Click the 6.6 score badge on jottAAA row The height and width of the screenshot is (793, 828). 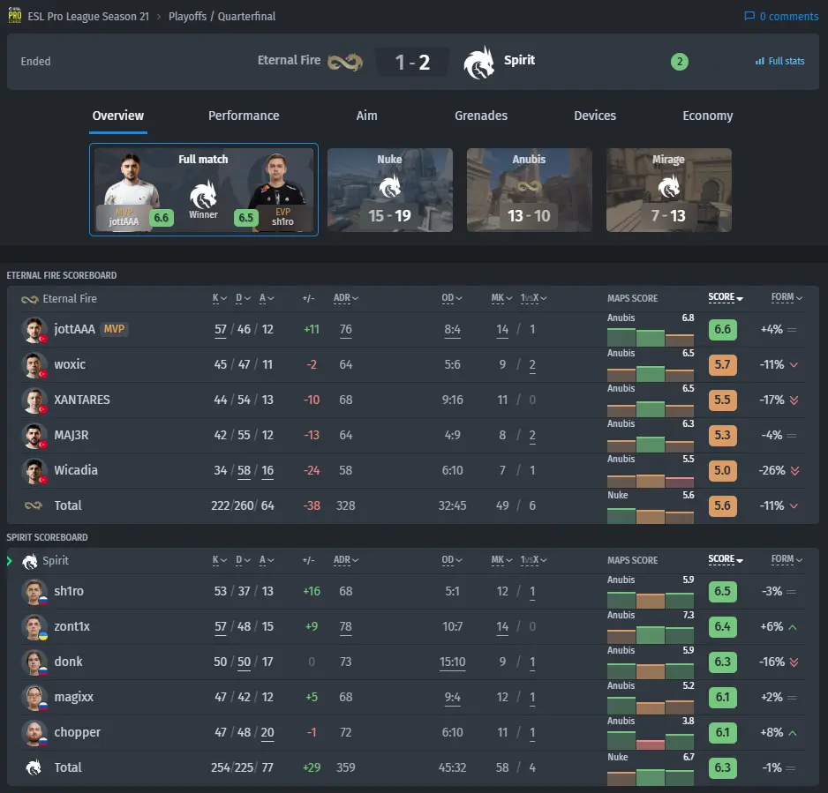722,329
